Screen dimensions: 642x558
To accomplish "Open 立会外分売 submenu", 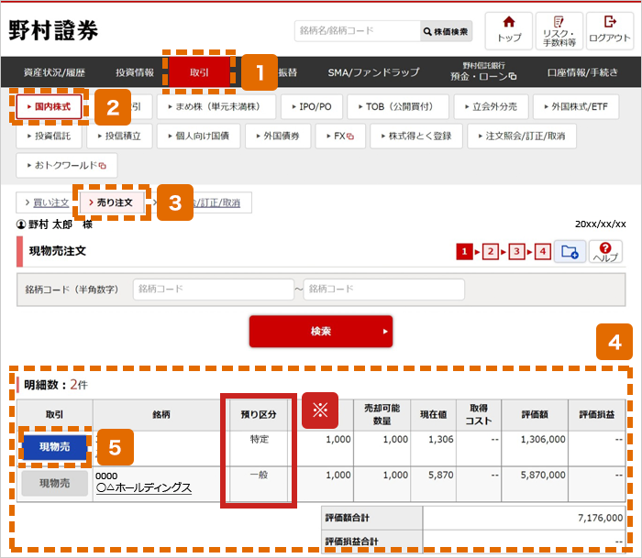I will [x=491, y=107].
